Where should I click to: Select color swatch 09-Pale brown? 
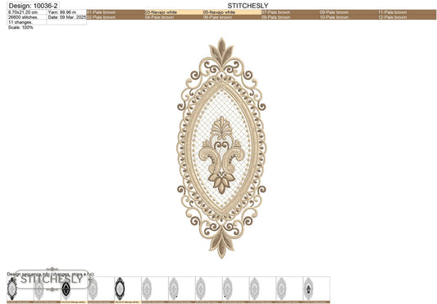(x=348, y=12)
